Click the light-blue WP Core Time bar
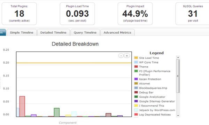Screen dimensions: 209x125 point(18,112)
